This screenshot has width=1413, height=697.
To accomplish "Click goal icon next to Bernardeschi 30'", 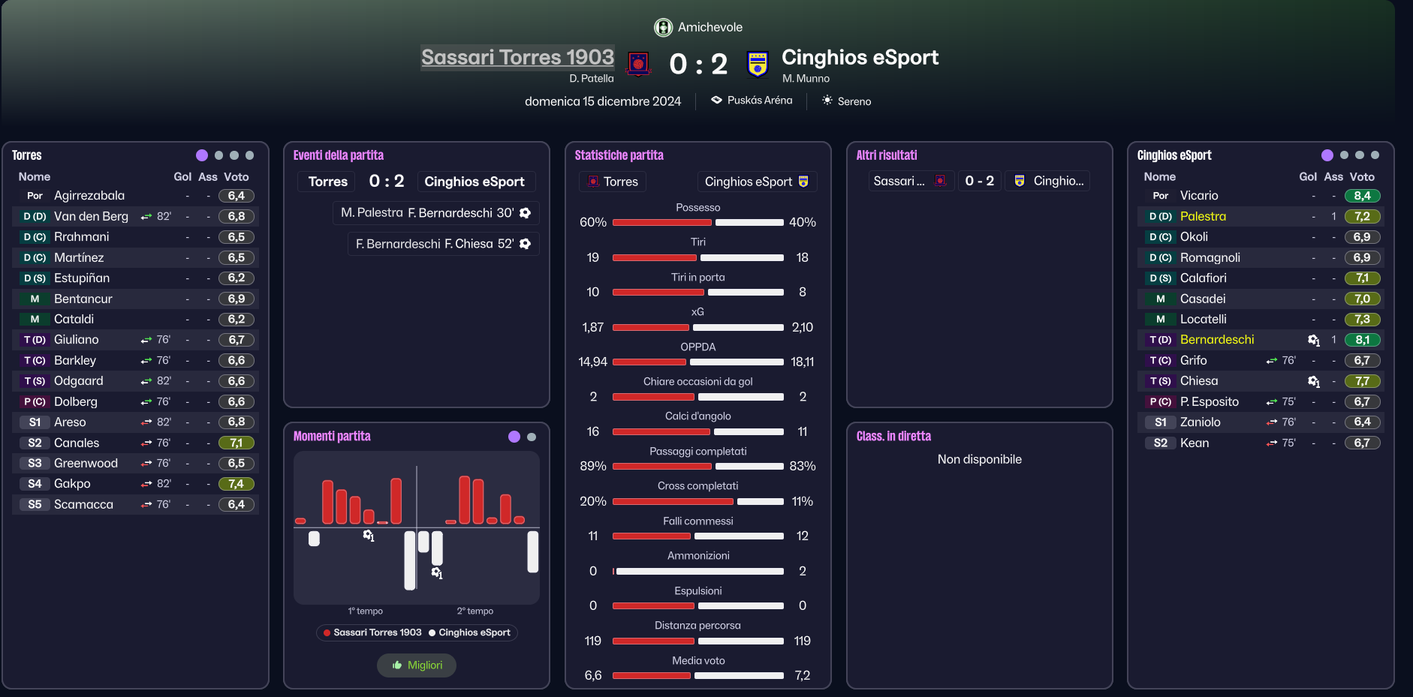I will pos(525,213).
